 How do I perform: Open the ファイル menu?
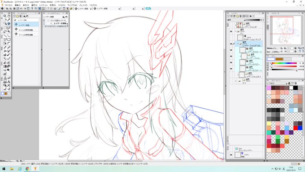coord(9,5)
